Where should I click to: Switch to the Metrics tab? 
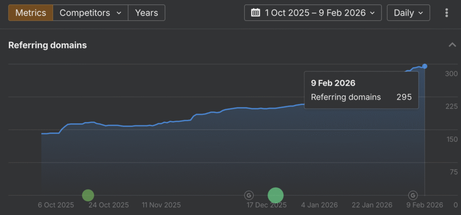click(x=30, y=13)
